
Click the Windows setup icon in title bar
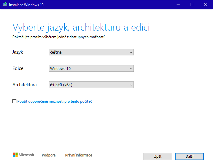(5, 5)
